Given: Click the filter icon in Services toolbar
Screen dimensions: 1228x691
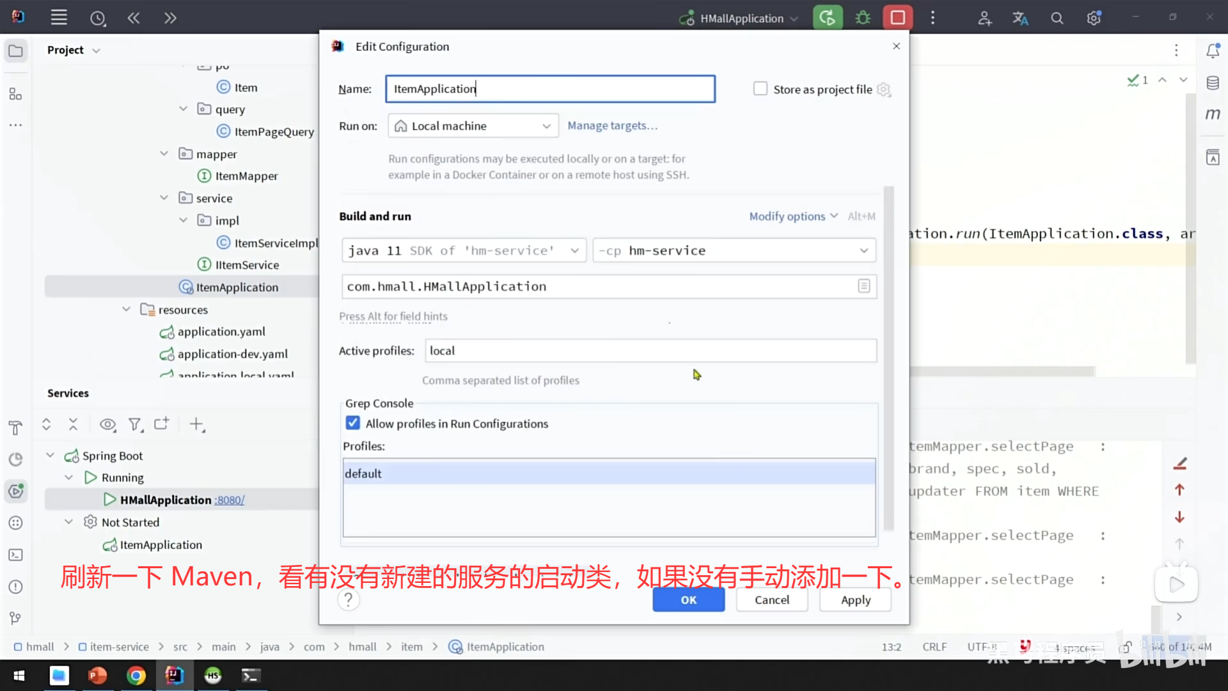Looking at the screenshot, I should coord(134,424).
